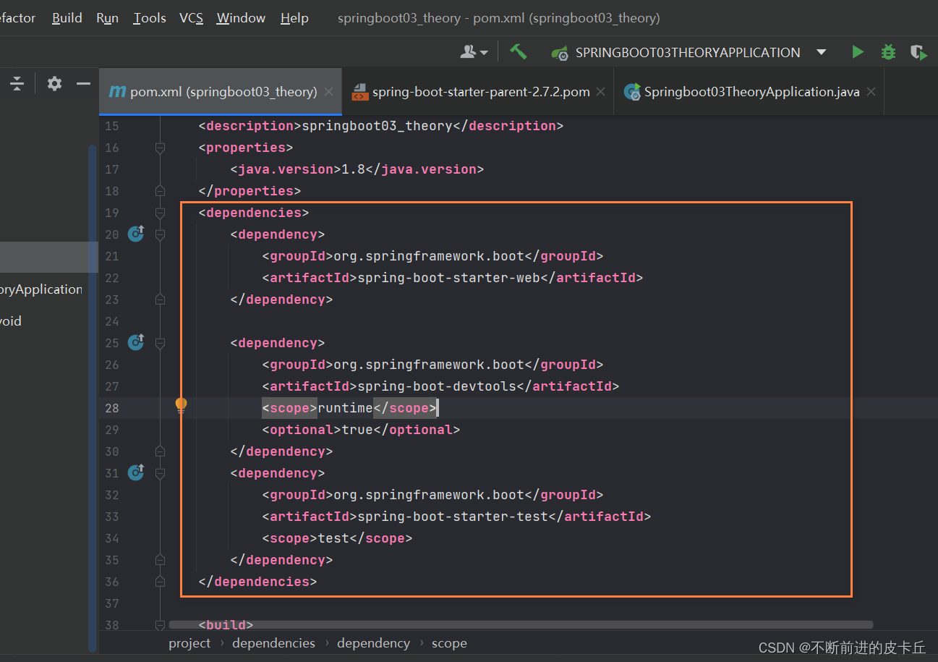The height and width of the screenshot is (662, 938).
Task: Close the pom.xml (springboot03_theory) tab
Action: pos(328,92)
